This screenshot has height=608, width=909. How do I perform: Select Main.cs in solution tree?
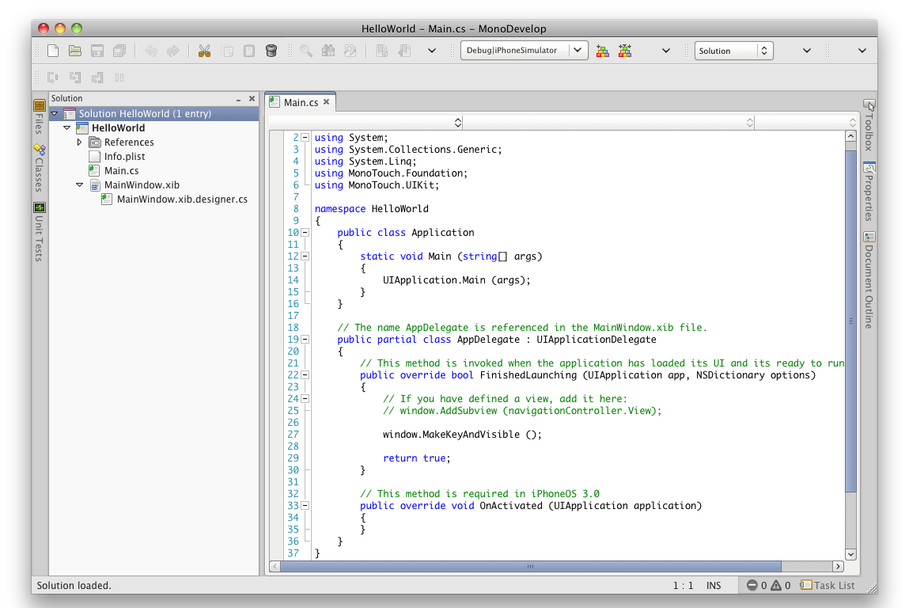point(121,170)
